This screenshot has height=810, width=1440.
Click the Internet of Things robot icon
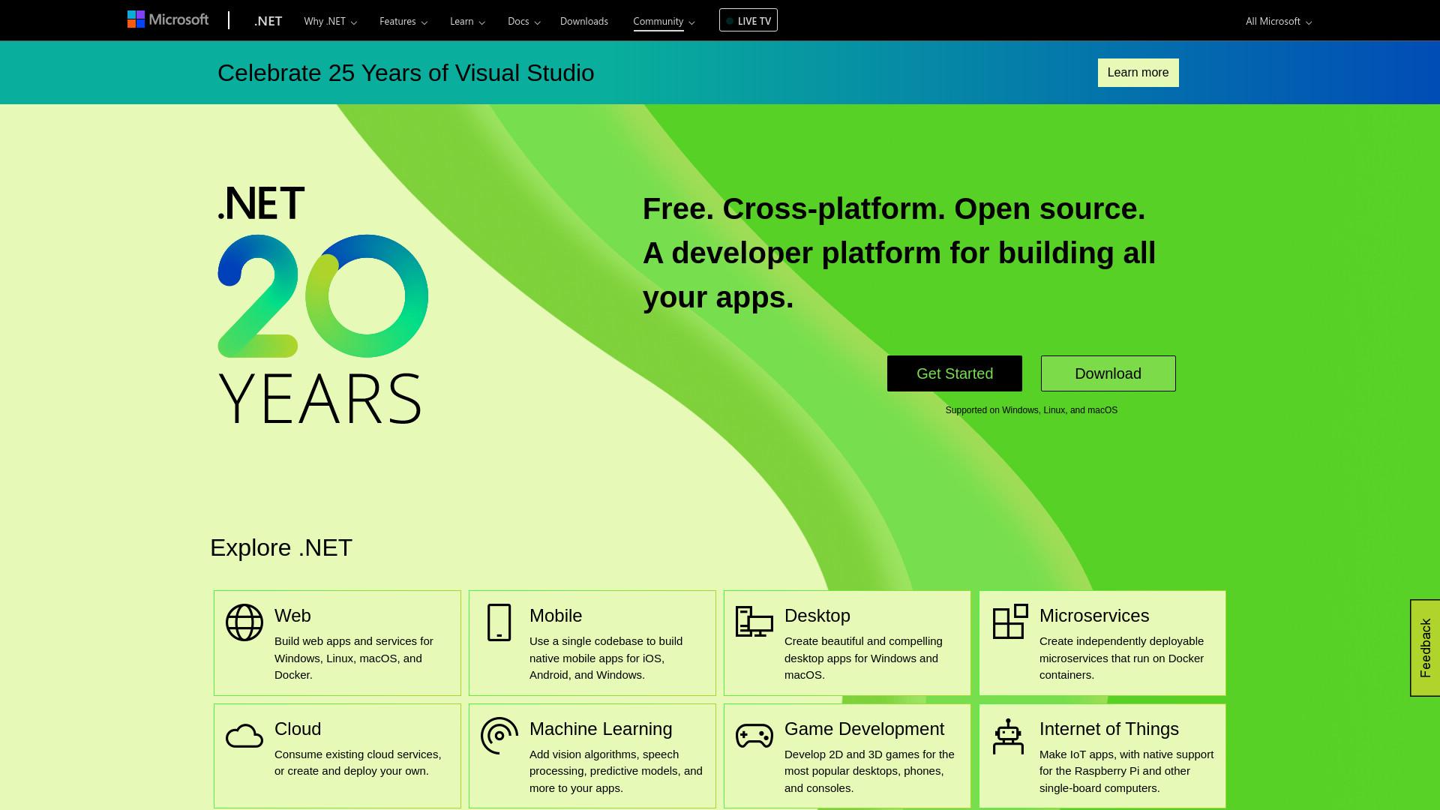[x=1008, y=736]
